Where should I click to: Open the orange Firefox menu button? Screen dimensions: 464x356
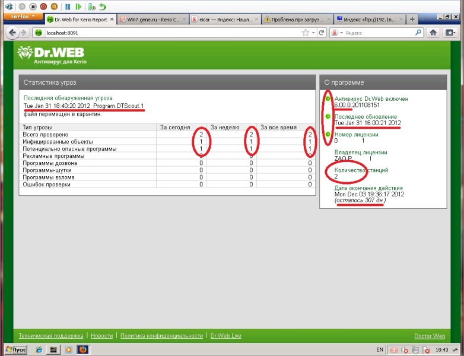pos(23,17)
